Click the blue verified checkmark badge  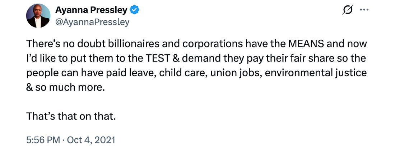[x=134, y=11]
